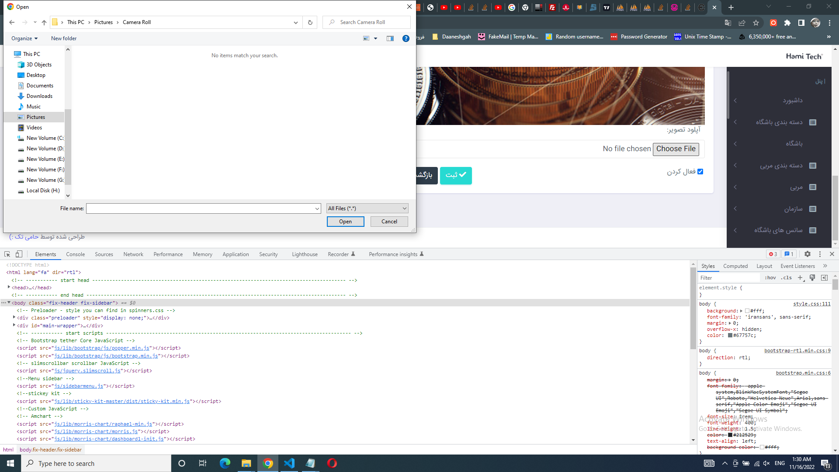The width and height of the screenshot is (839, 472).
Task: Toggle the DevTools device toolbar icon
Action: click(19, 254)
